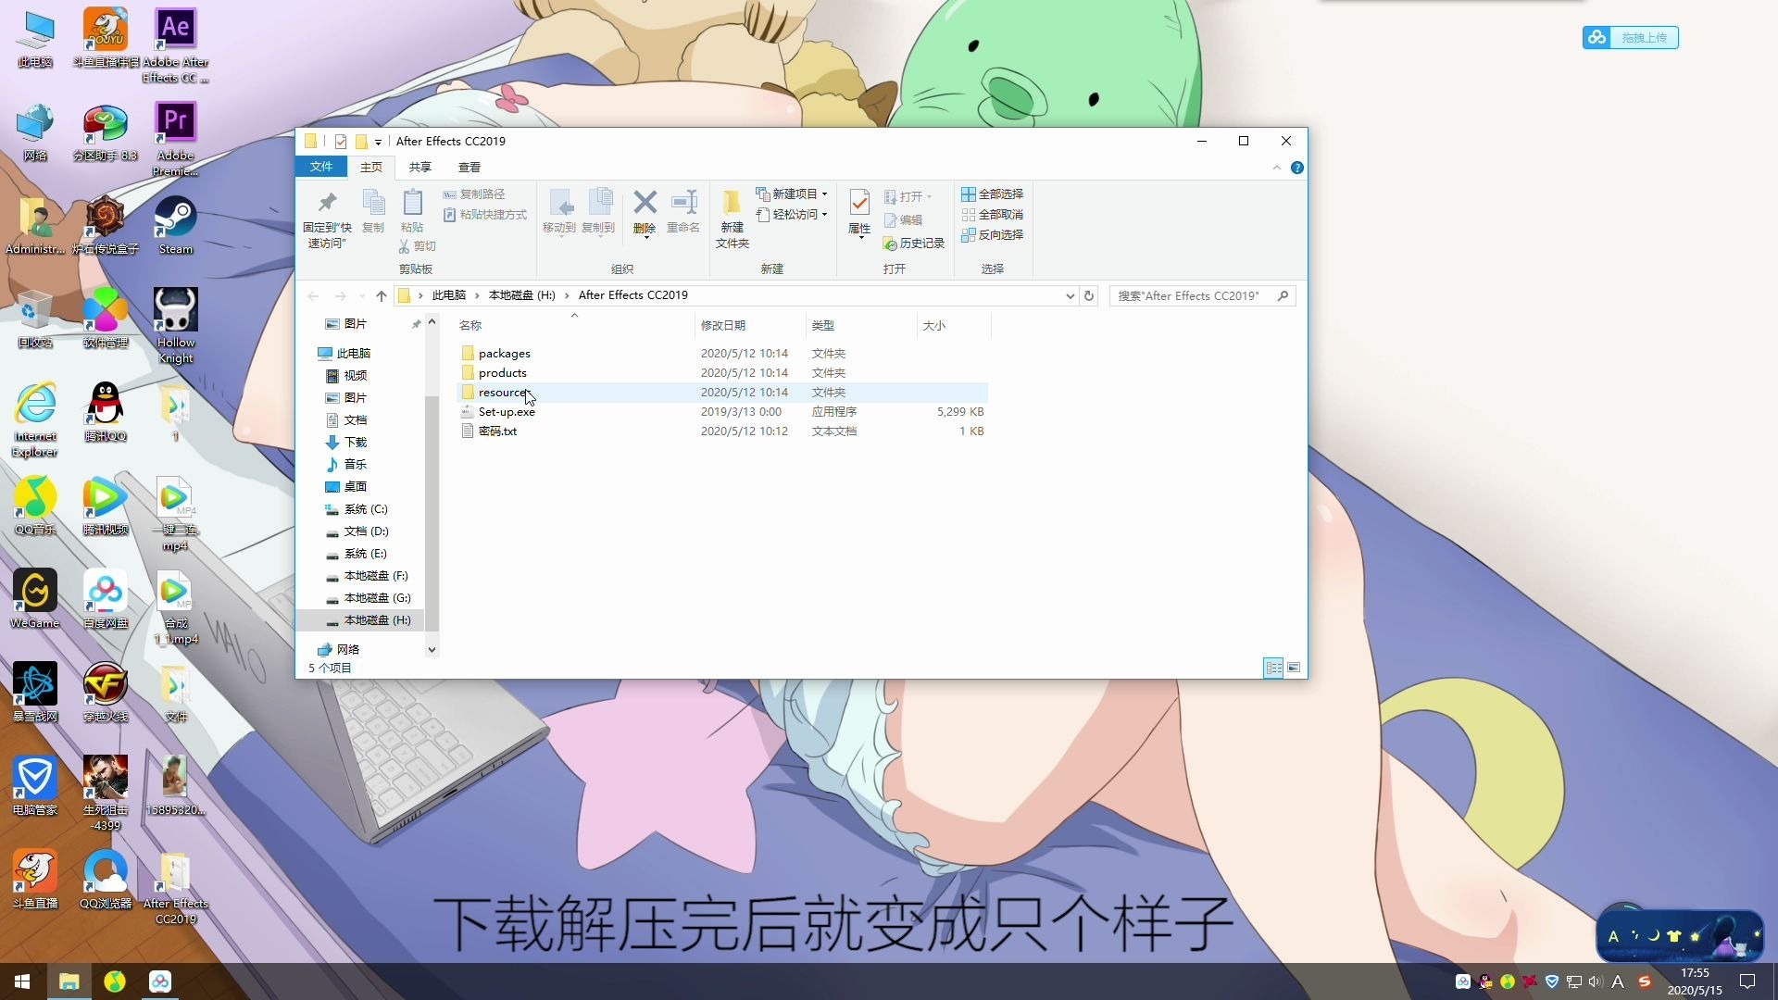
Task: Open the New item dropdown
Action: [x=792, y=194]
